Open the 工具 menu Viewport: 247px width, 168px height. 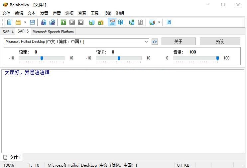95,13
